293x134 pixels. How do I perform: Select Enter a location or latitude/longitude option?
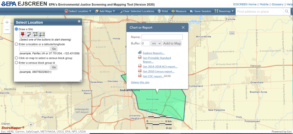(16, 44)
